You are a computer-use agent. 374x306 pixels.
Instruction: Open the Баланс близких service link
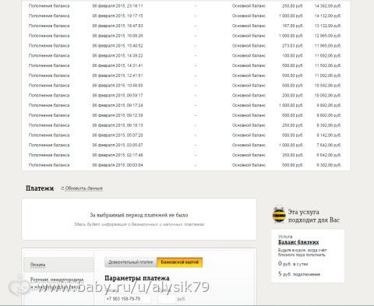click(x=298, y=242)
